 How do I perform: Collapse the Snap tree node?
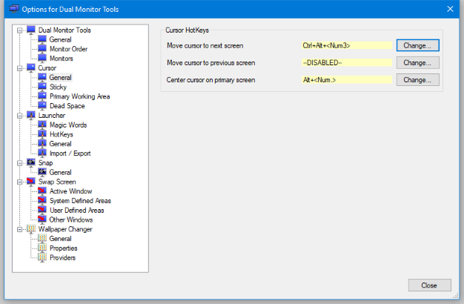(19, 163)
